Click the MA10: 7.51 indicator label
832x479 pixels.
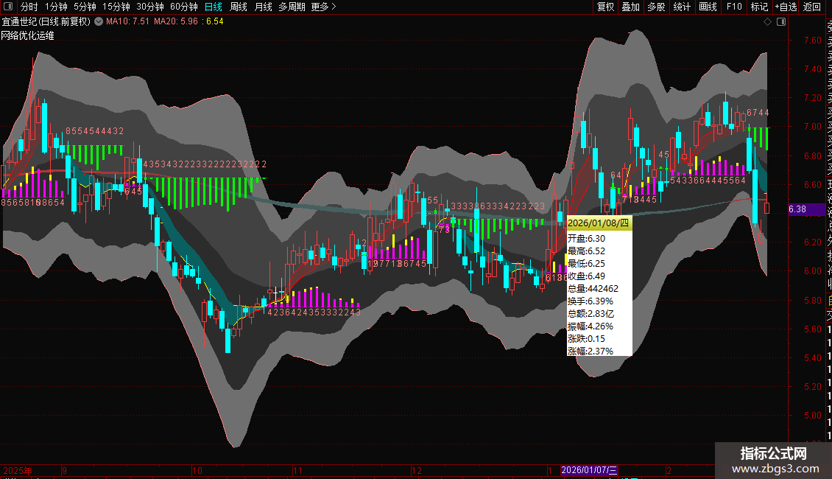pos(127,21)
